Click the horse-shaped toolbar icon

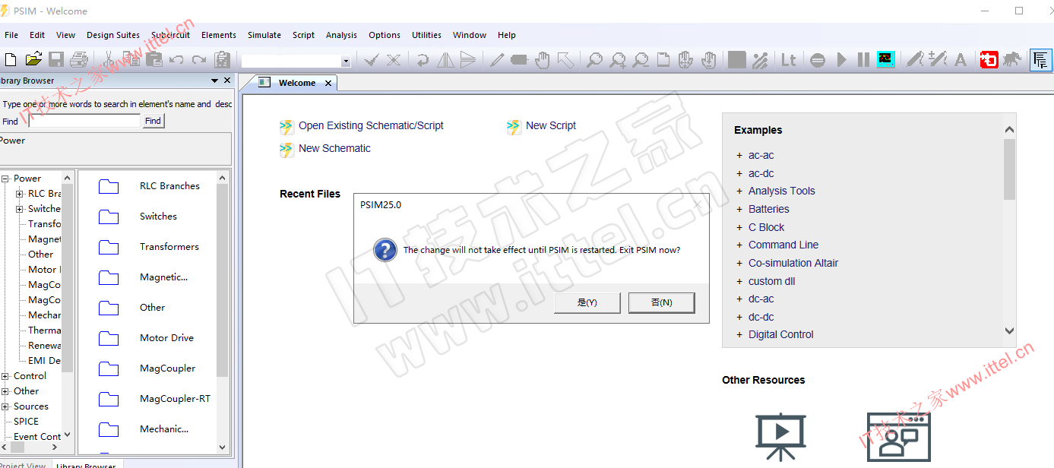1011,59
